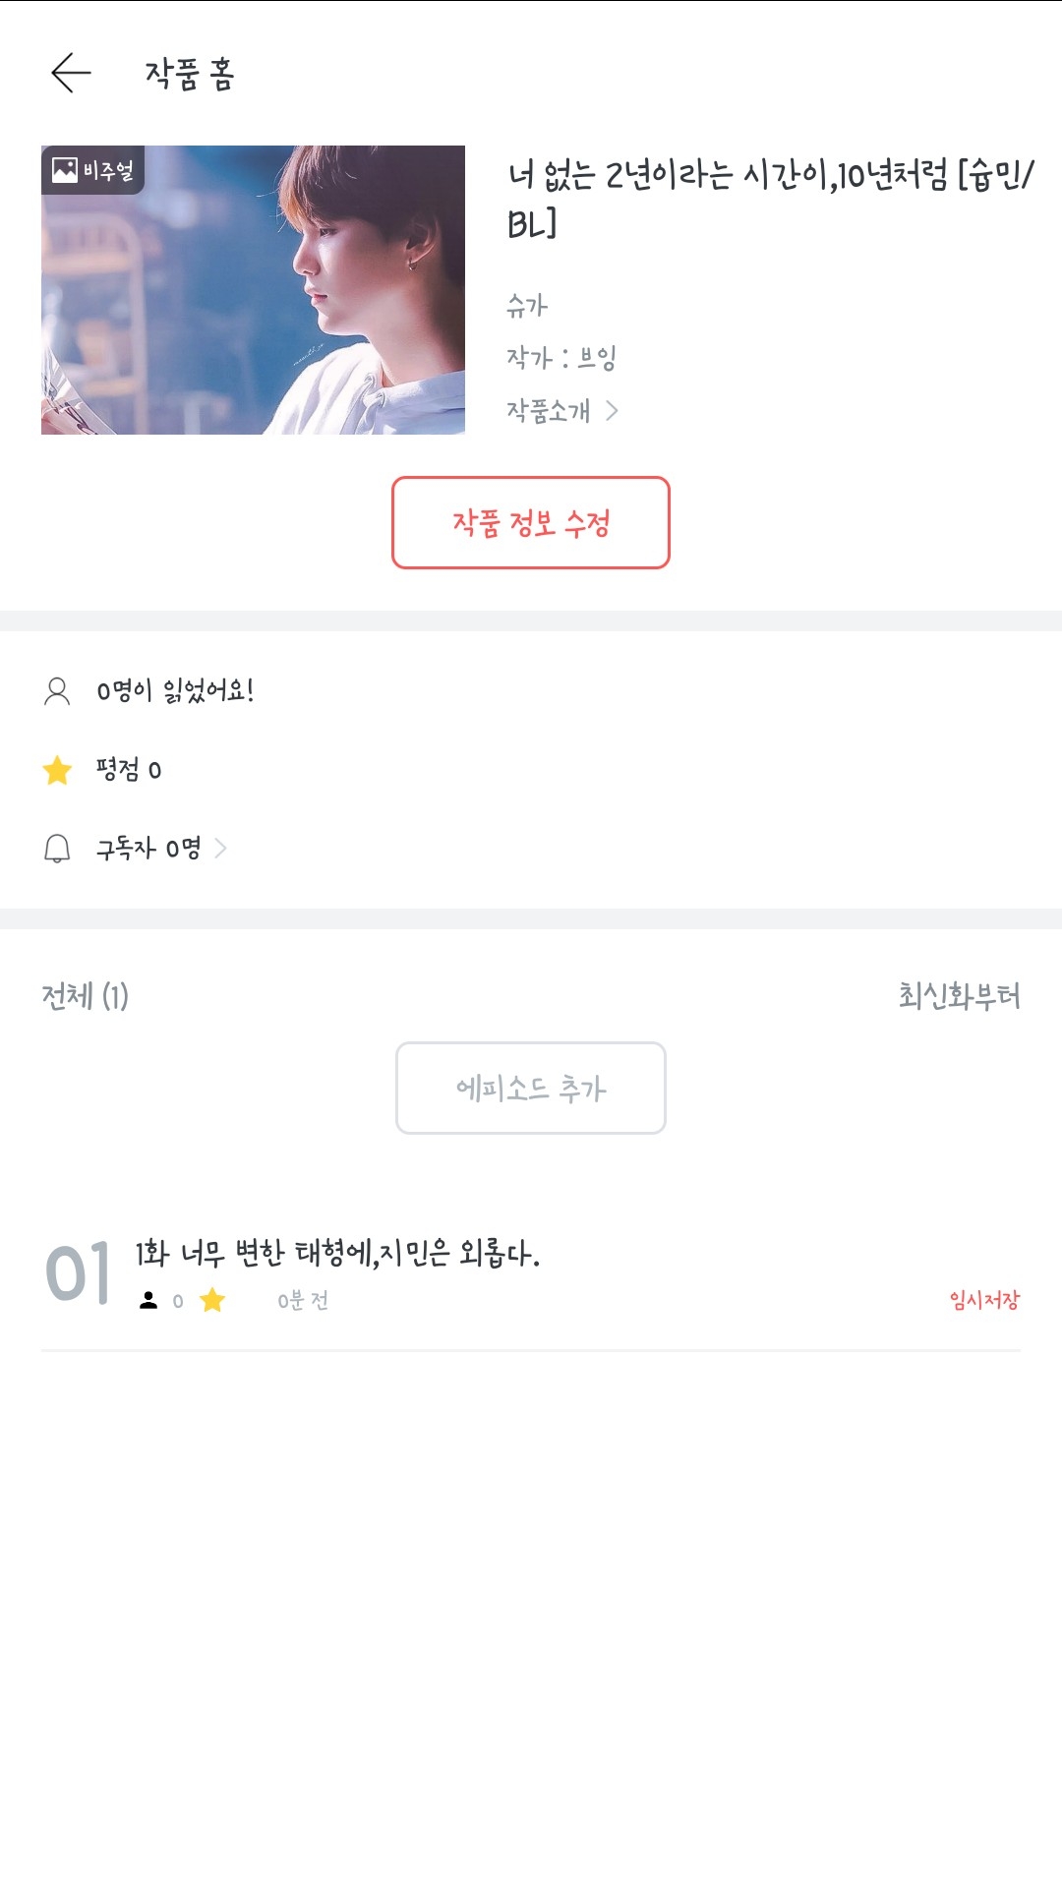Open the work cover thumbnail image

(x=253, y=290)
